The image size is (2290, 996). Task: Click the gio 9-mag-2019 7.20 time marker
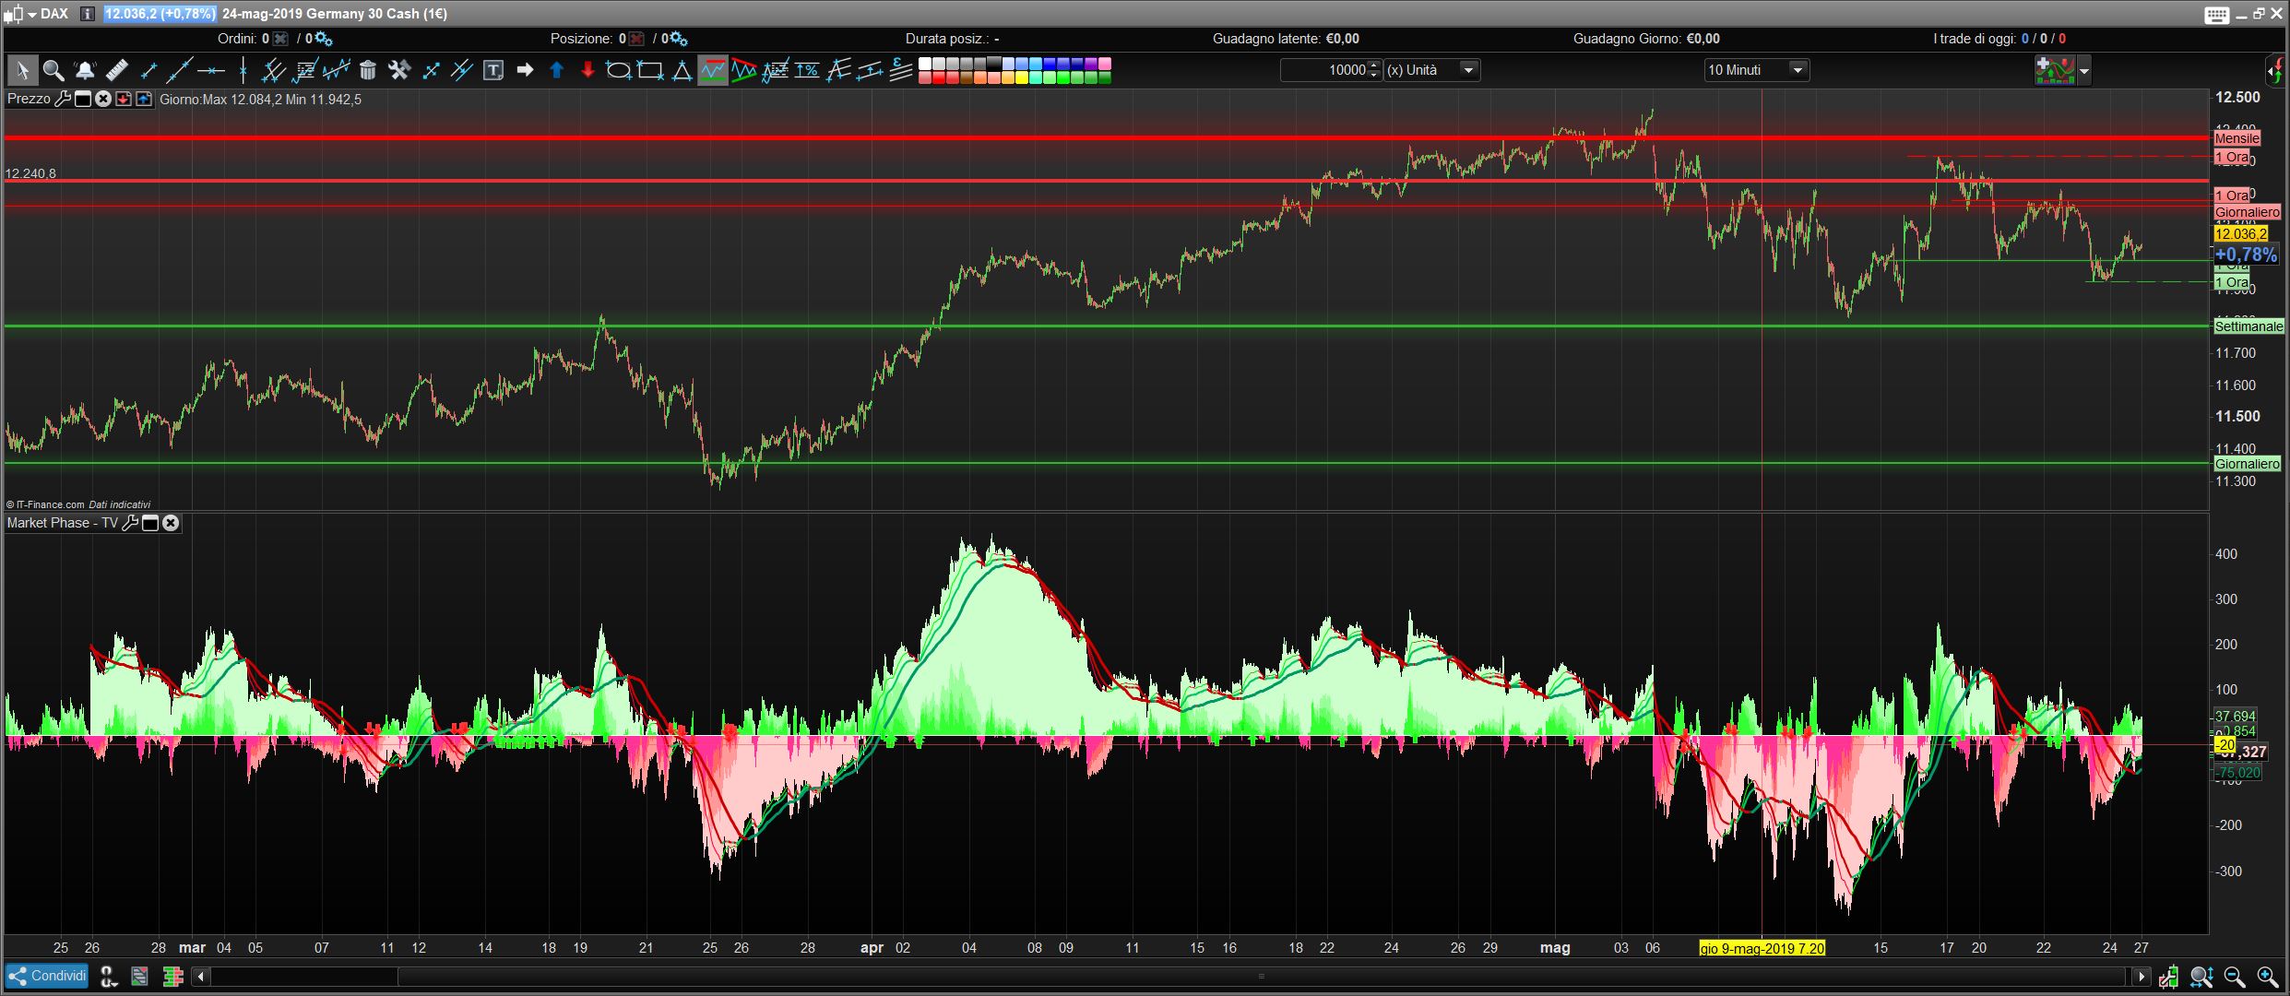(x=1762, y=948)
